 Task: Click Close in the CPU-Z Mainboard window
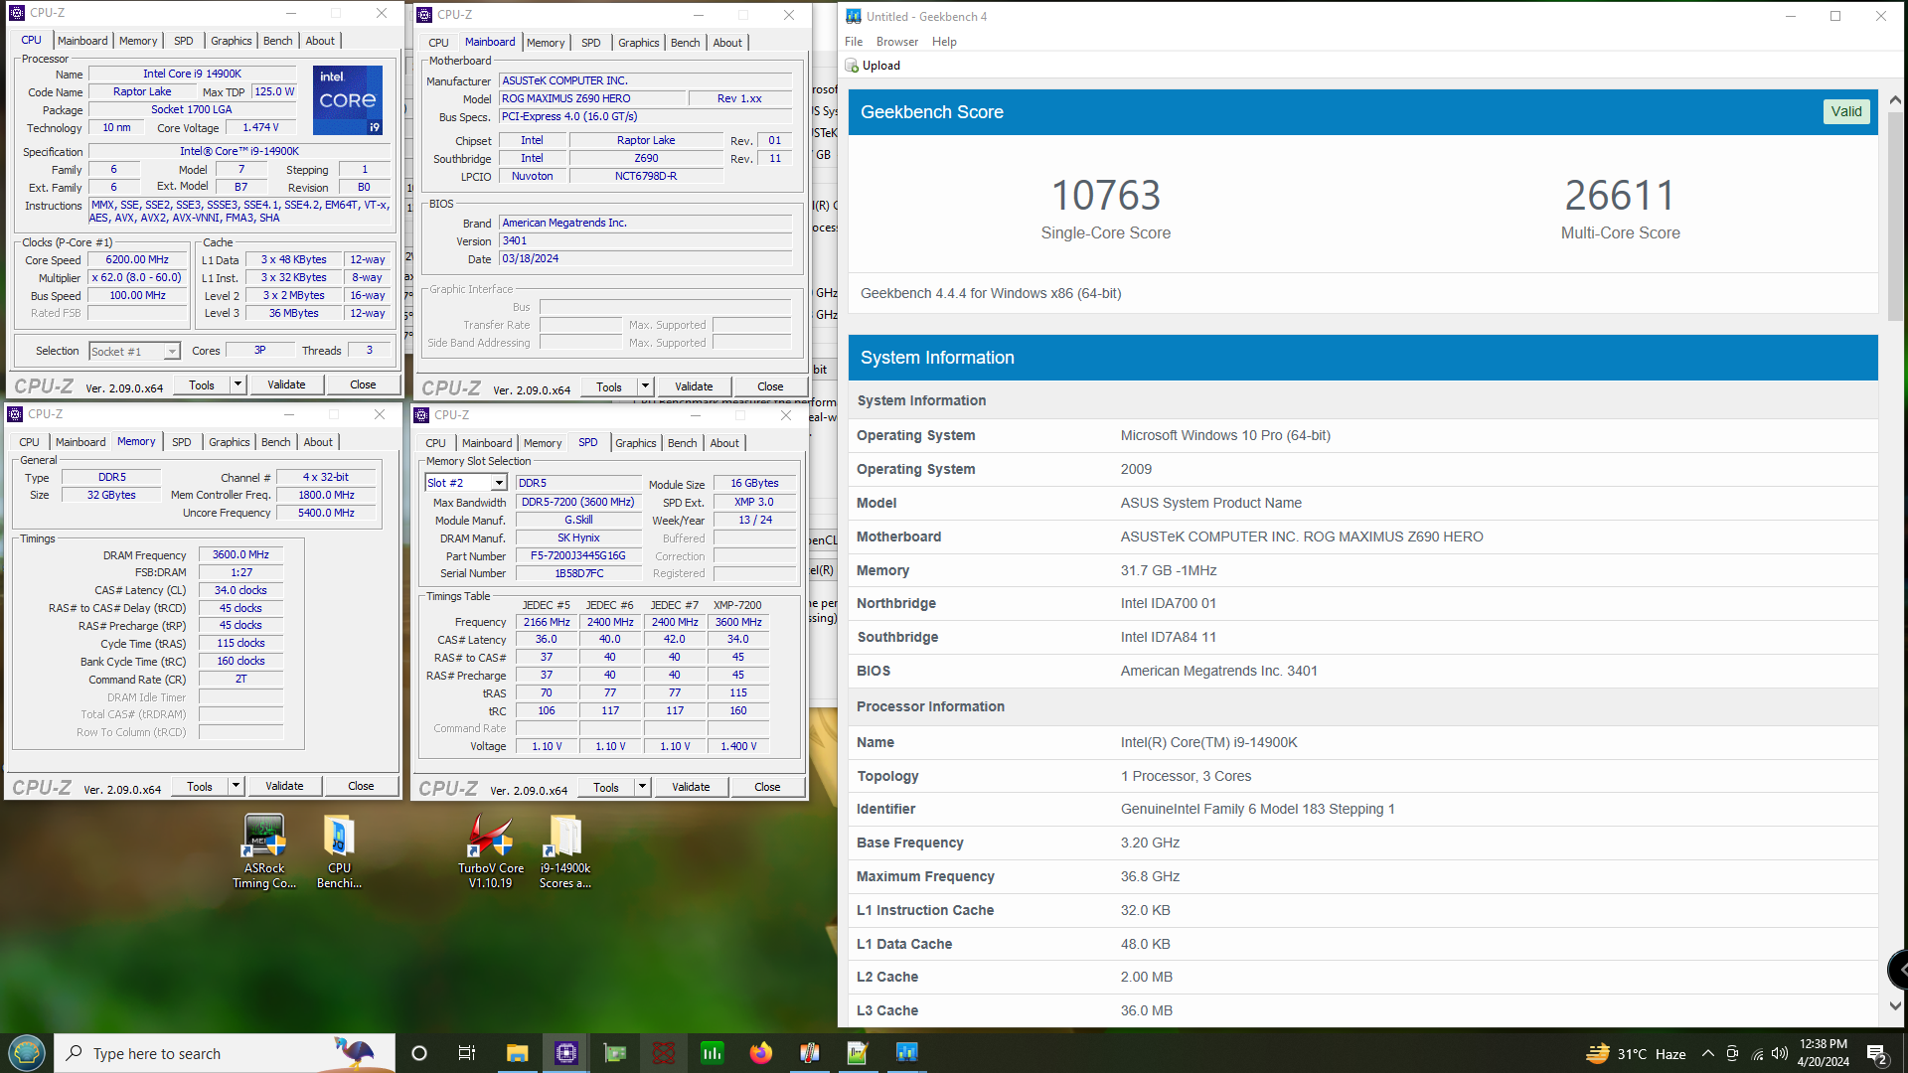click(770, 386)
